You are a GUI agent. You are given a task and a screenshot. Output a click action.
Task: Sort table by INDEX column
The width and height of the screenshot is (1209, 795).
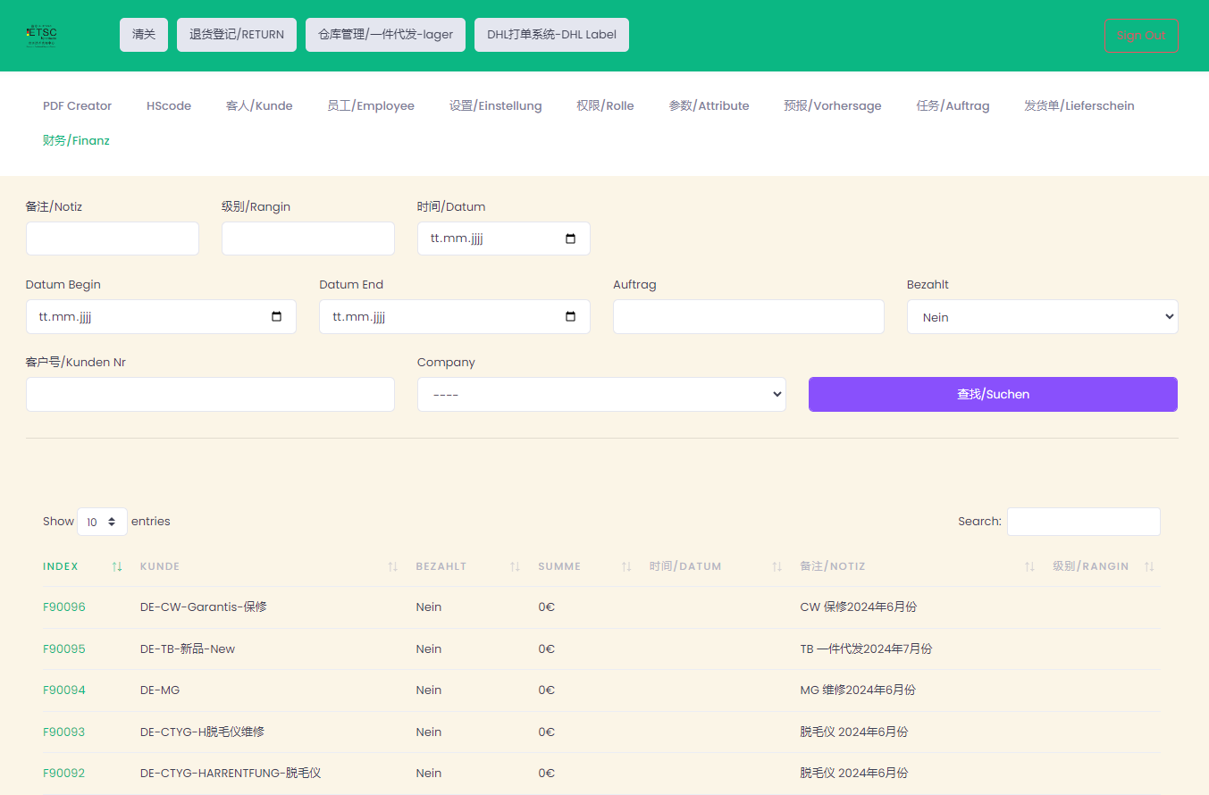tap(82, 566)
